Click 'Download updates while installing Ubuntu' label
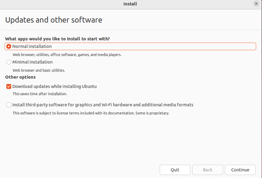The image size is (262, 178). [54, 87]
